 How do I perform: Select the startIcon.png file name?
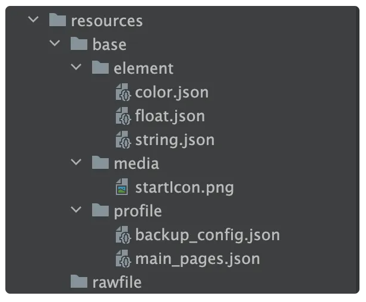pyautogui.click(x=184, y=188)
